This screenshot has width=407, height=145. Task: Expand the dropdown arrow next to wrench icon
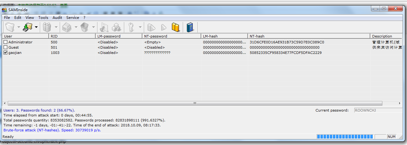pyautogui.click(x=140, y=27)
